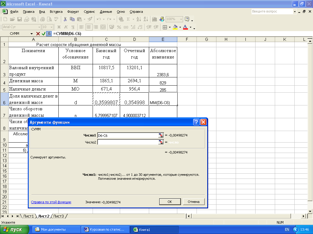Screen dimensions: 313x234
Task: Run the spelling check icon
Action: pyautogui.click(x=56, y=19)
